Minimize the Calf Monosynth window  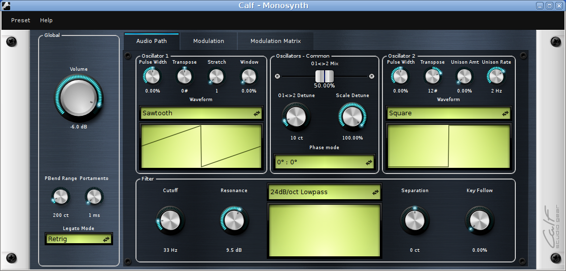540,6
